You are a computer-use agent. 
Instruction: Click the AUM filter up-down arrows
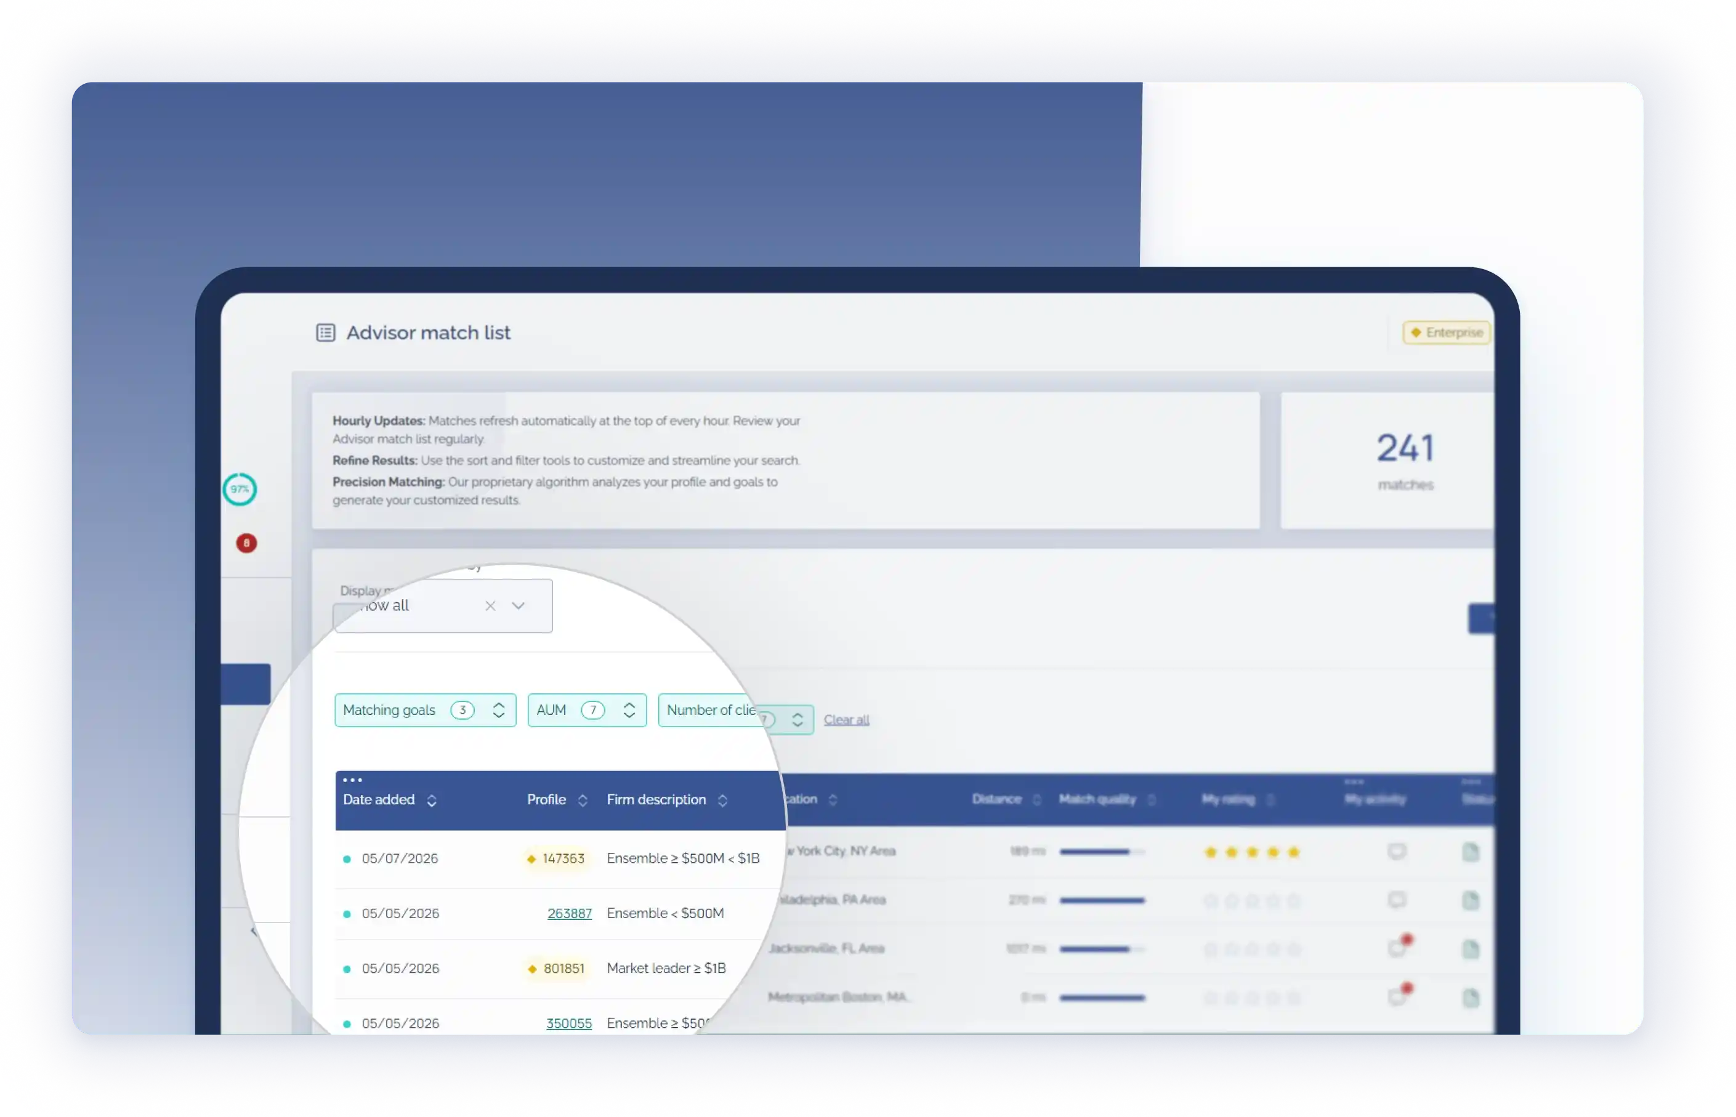click(x=629, y=710)
